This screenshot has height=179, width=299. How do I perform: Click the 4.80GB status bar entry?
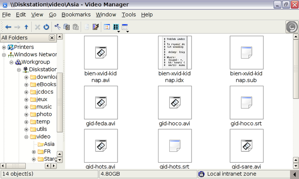(x=148, y=174)
